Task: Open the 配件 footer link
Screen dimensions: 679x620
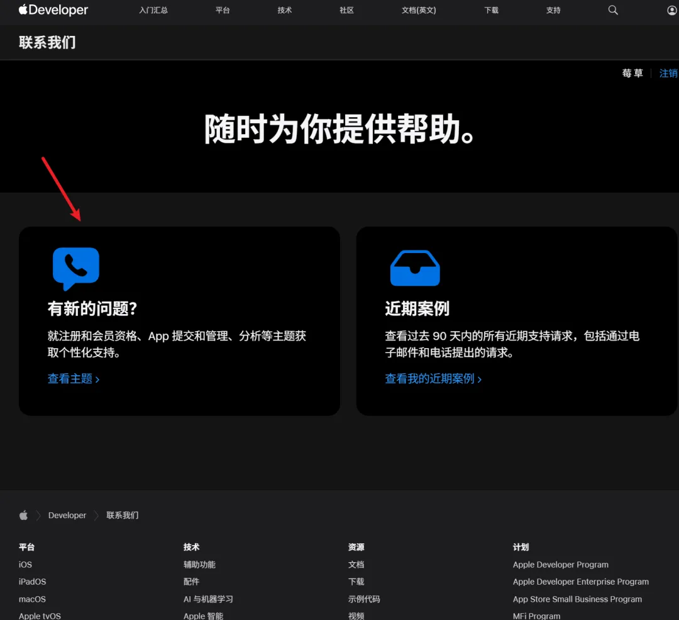Action: [191, 582]
